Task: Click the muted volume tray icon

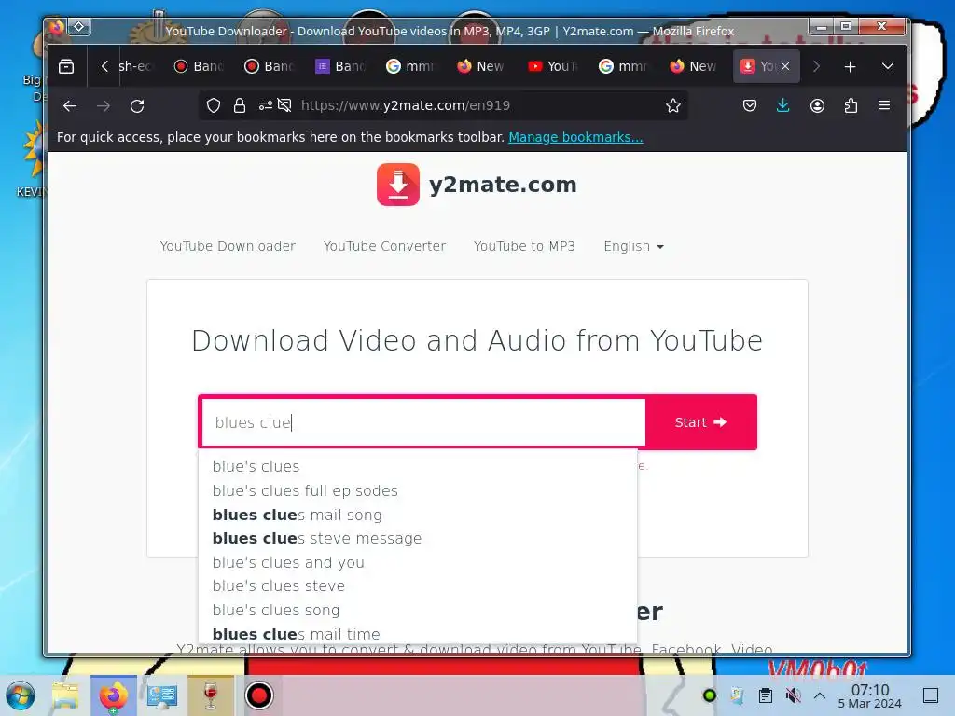Action: click(793, 695)
